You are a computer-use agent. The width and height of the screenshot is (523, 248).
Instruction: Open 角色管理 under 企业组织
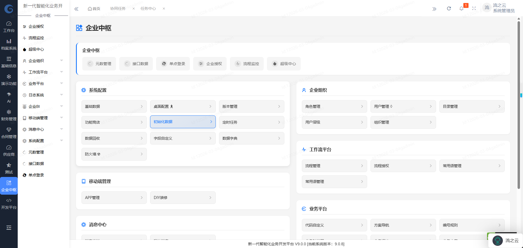(334, 106)
